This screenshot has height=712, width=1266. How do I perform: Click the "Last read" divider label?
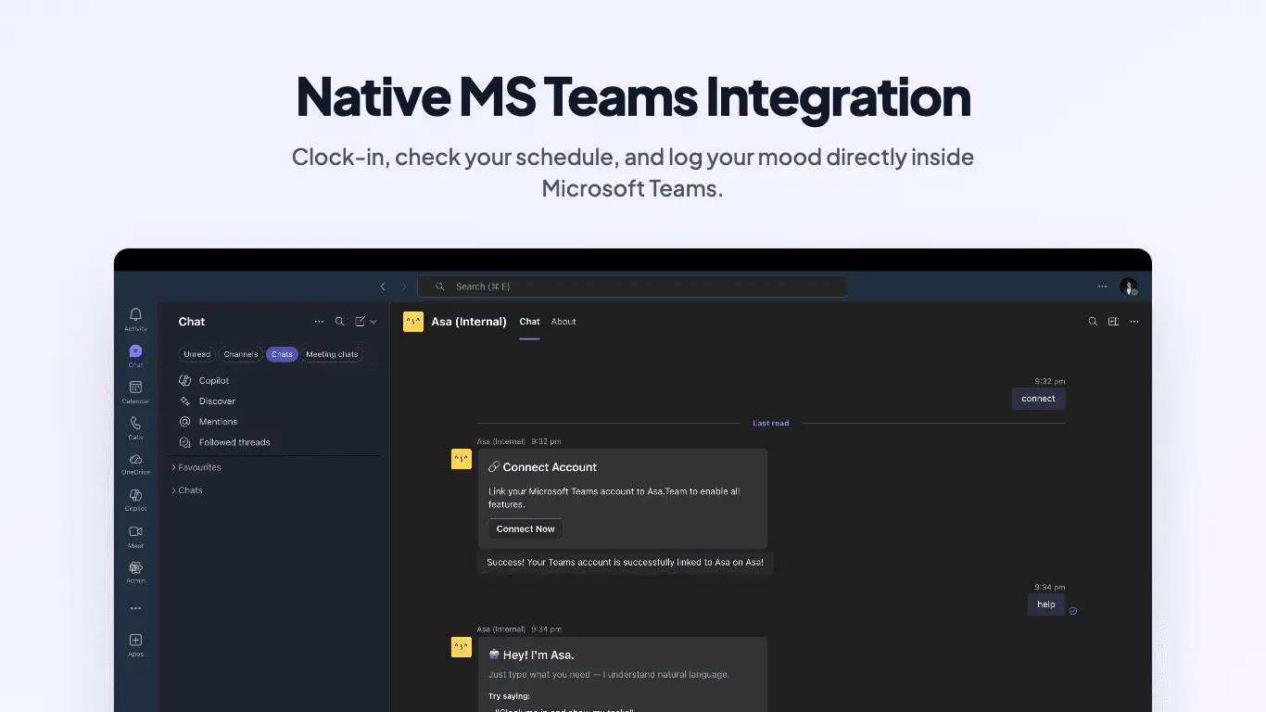click(x=771, y=424)
